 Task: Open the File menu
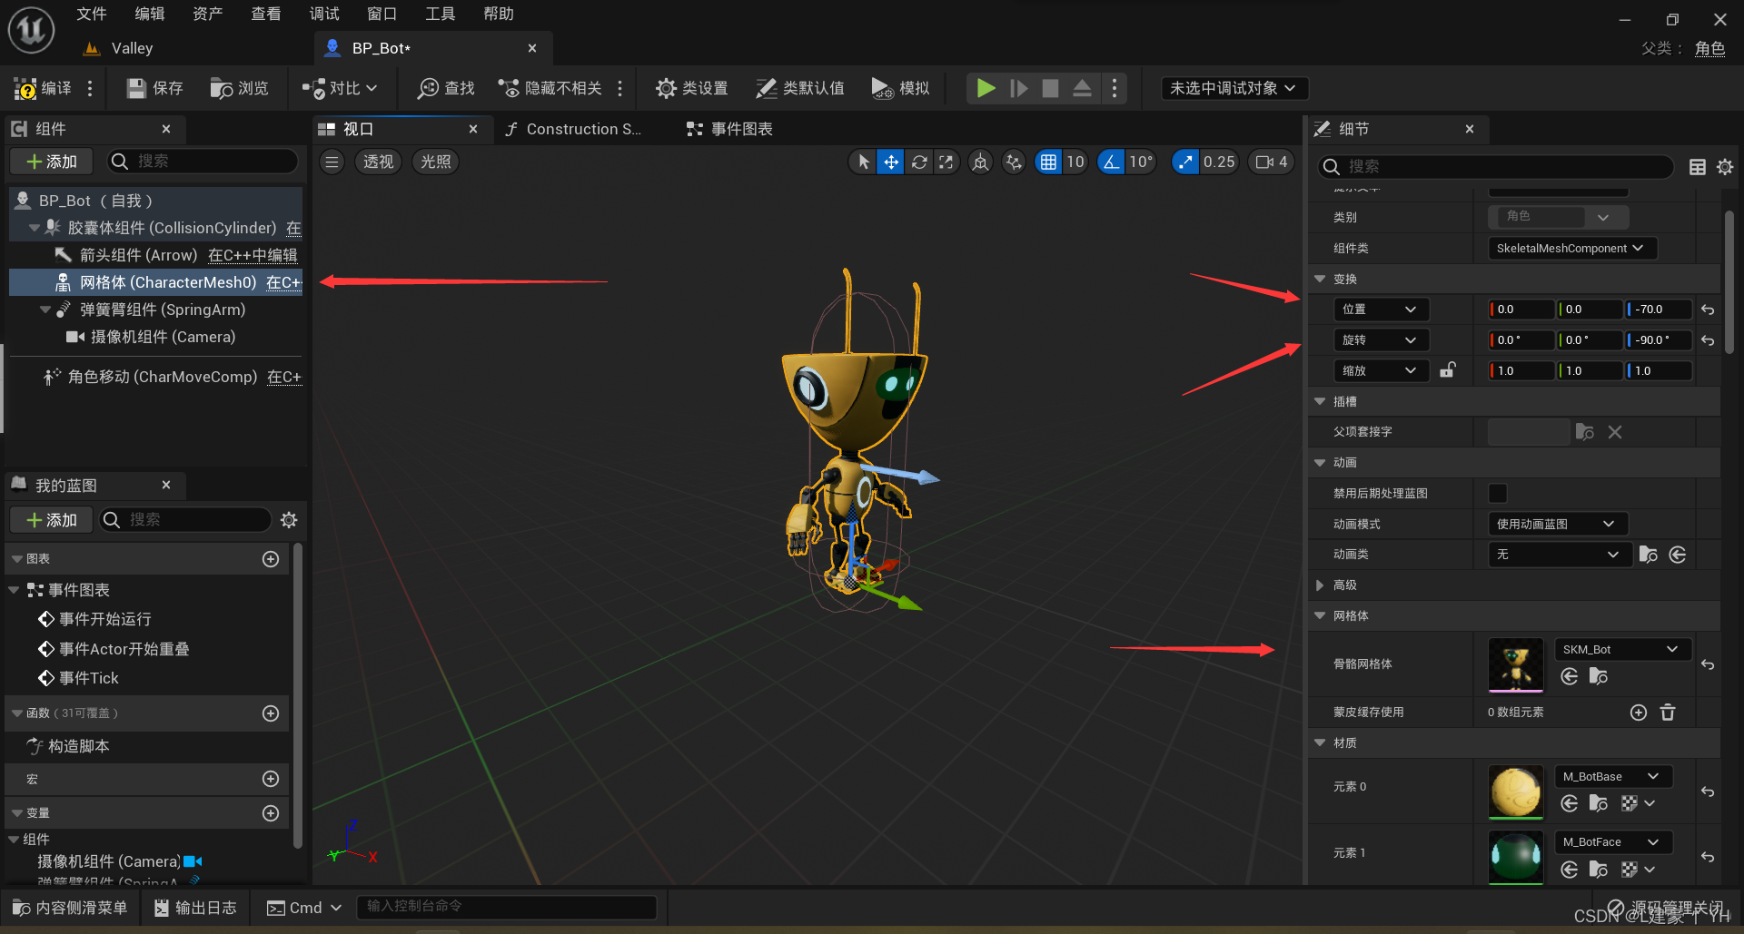pyautogui.click(x=91, y=14)
